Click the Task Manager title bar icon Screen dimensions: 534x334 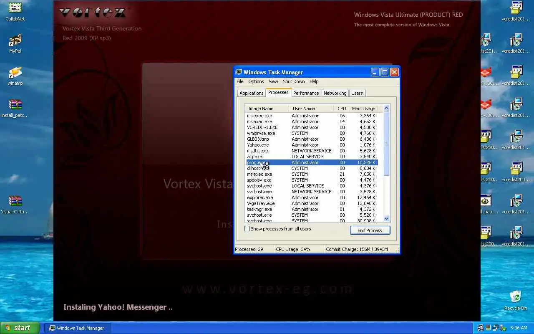tap(239, 72)
